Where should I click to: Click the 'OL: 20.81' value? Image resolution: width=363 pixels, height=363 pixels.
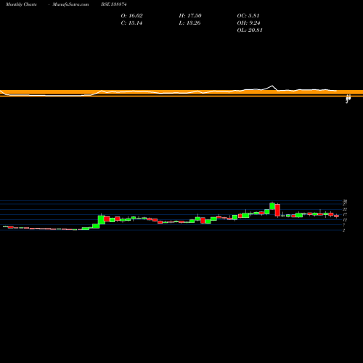click(x=250, y=30)
